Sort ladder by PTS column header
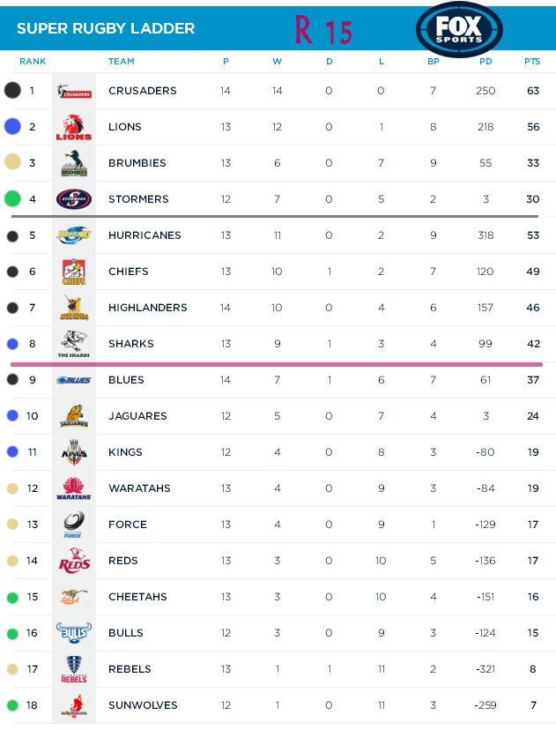The height and width of the screenshot is (730, 556). click(532, 62)
